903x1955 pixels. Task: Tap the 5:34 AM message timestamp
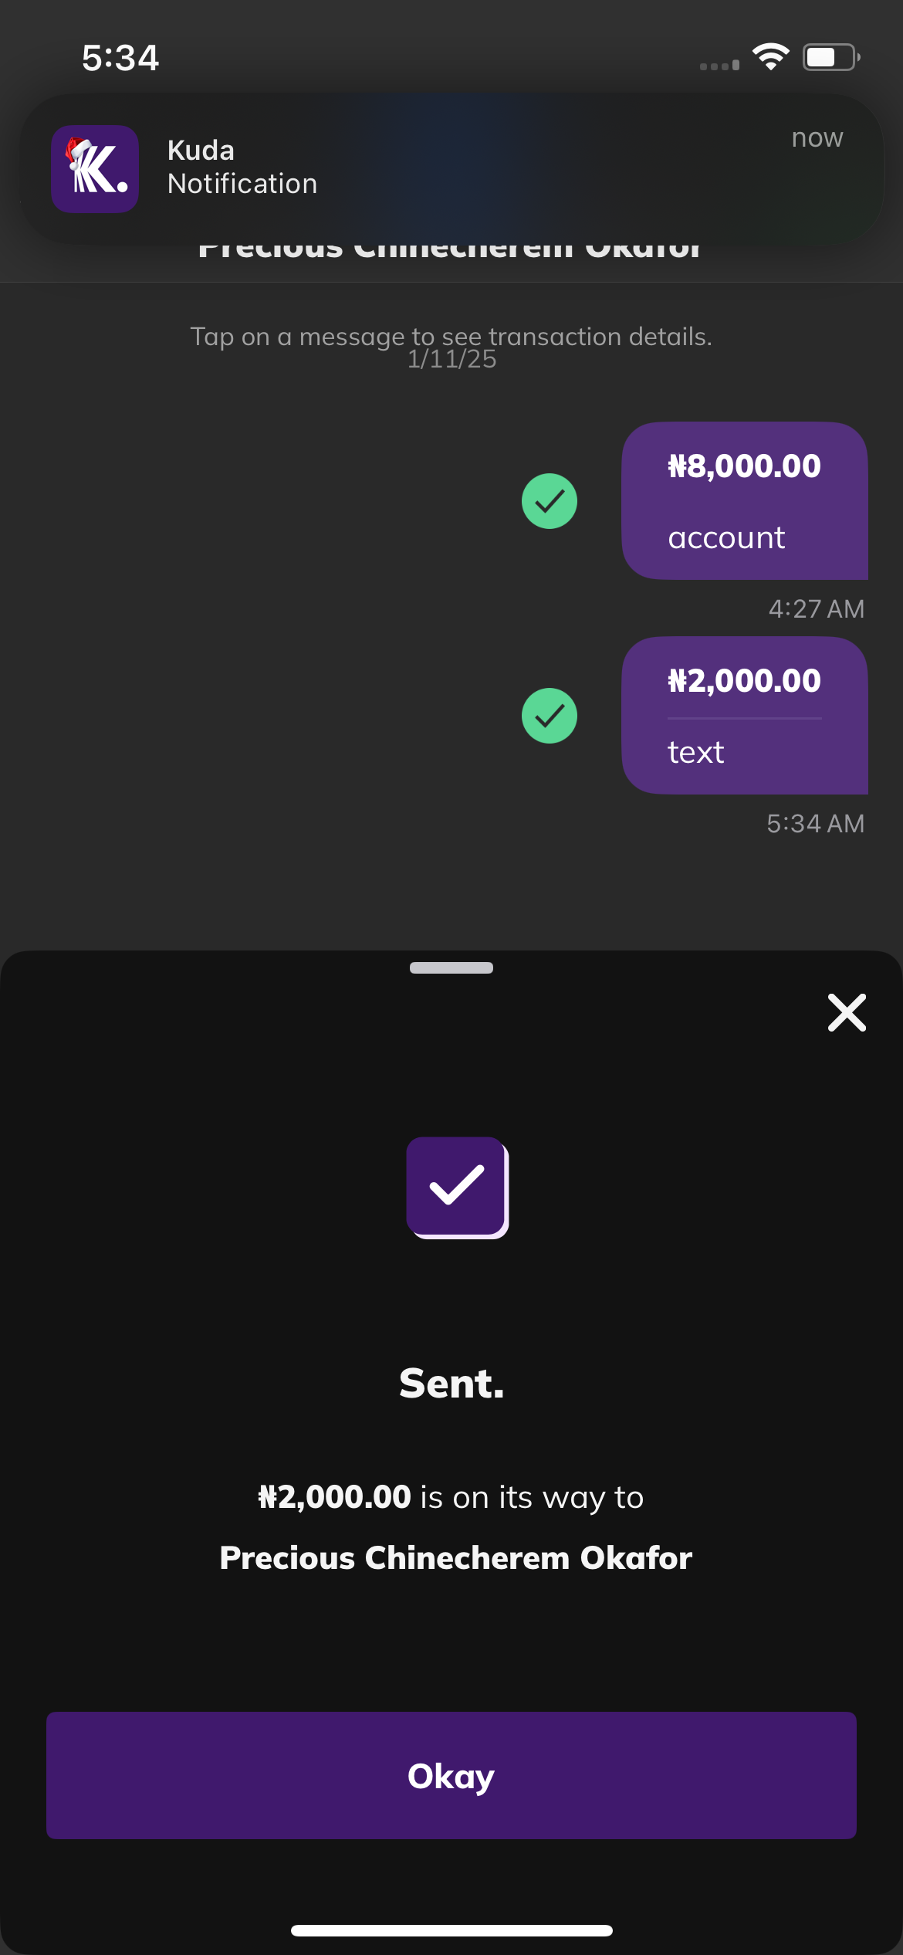(x=815, y=823)
